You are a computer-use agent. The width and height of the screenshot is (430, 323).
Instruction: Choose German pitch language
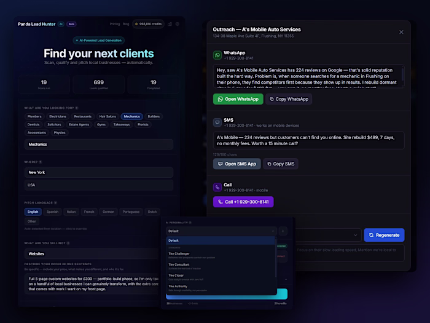[x=108, y=212]
